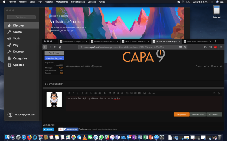
Task: Redo the edit in the reply editor
Action: 154,93
